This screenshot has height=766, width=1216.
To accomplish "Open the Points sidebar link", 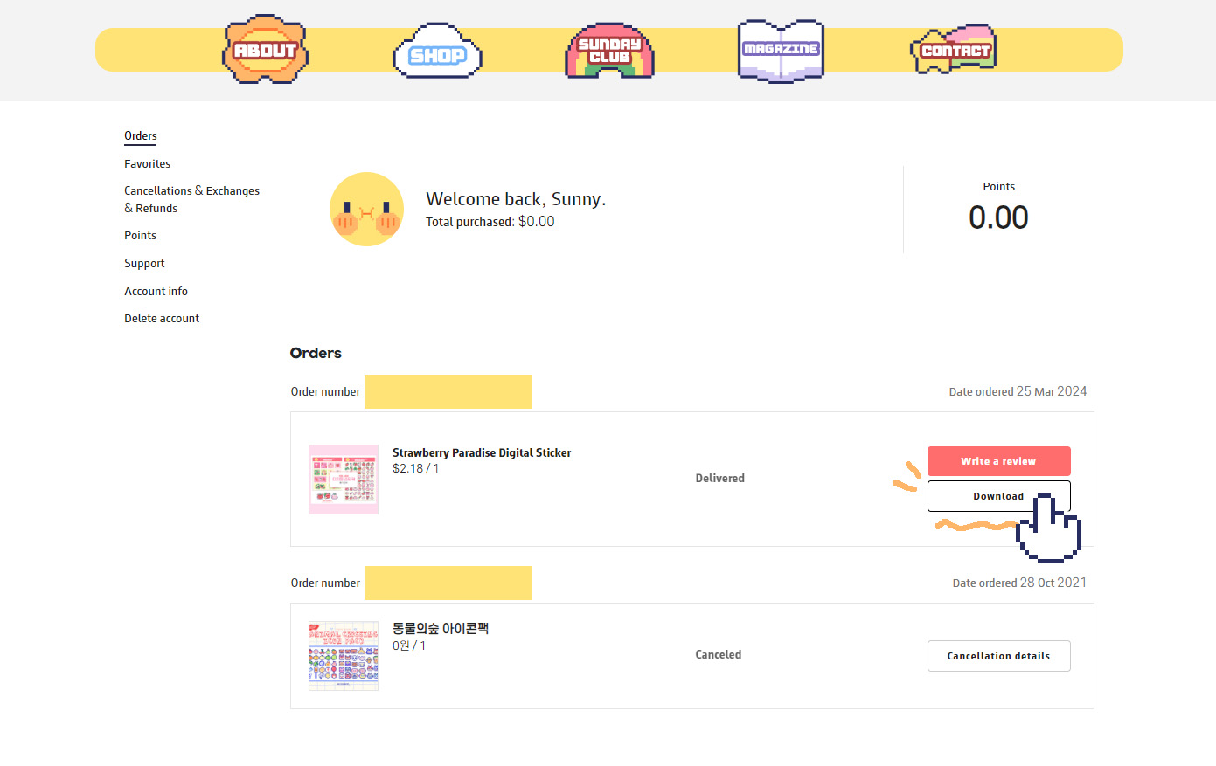I will pos(140,236).
